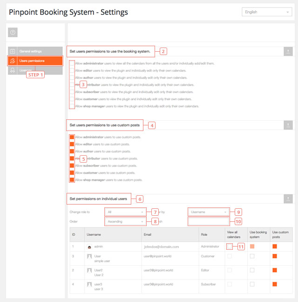Click the johndoe@domain.com email

tap(161, 246)
